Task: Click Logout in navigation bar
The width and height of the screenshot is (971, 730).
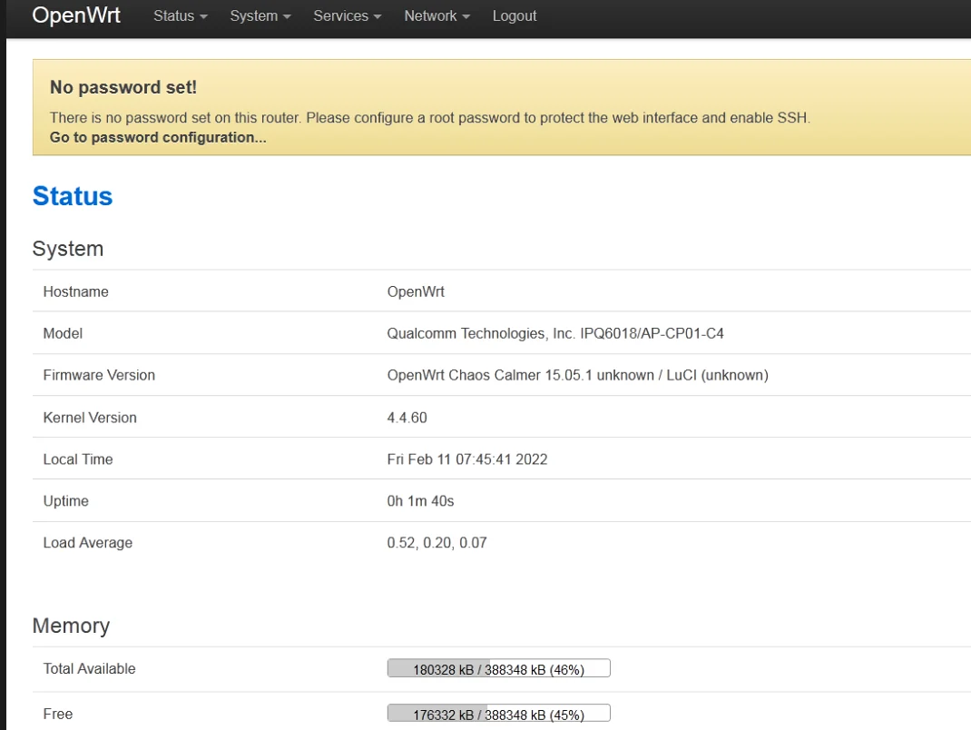Action: point(514,16)
